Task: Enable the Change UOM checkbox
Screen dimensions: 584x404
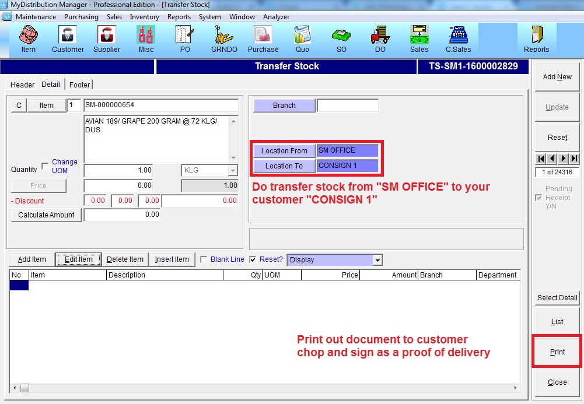Action: (x=46, y=167)
